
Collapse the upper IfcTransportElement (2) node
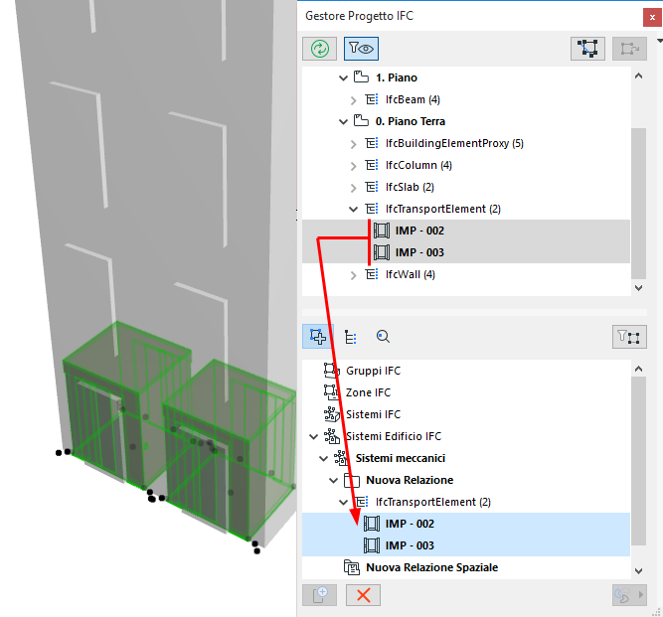point(354,209)
